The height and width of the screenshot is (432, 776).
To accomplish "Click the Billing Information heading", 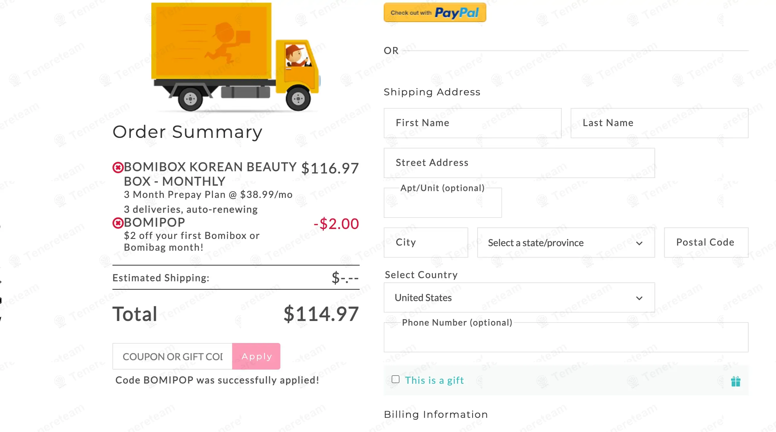I will 436,415.
